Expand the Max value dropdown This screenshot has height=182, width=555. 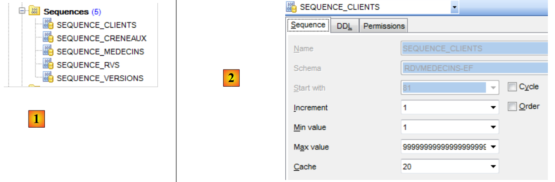pos(493,147)
